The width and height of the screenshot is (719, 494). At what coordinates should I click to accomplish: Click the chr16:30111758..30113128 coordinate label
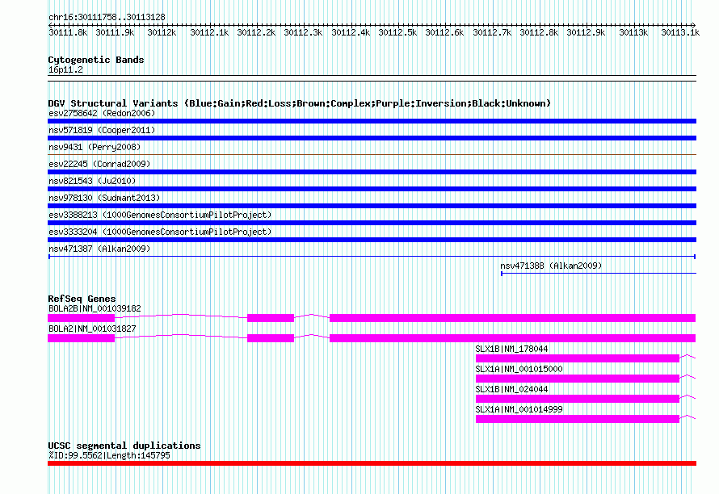107,17
